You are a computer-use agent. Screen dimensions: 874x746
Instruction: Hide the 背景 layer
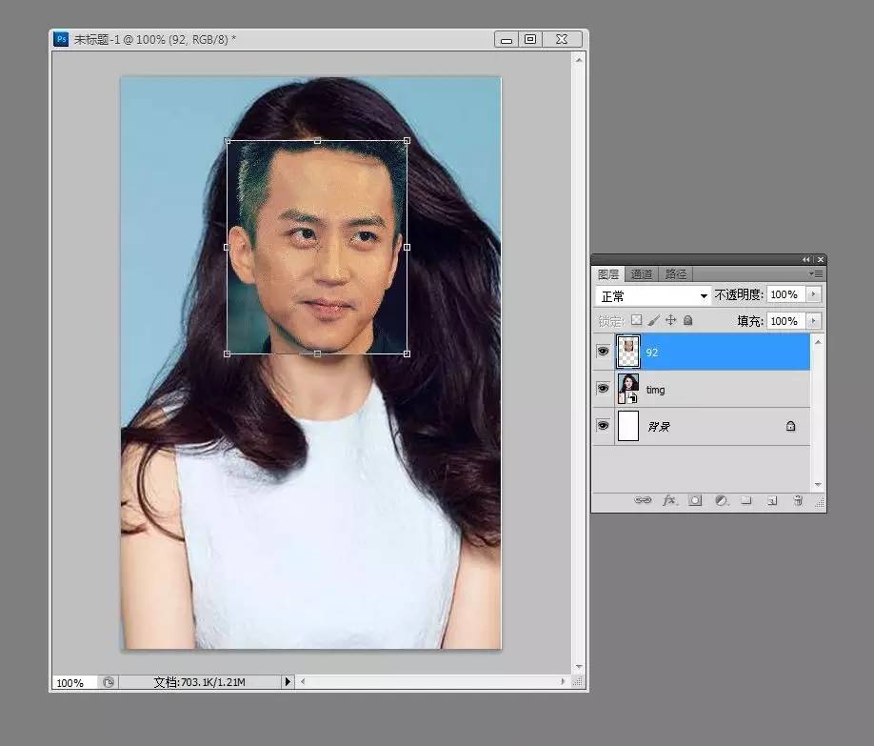(x=603, y=426)
